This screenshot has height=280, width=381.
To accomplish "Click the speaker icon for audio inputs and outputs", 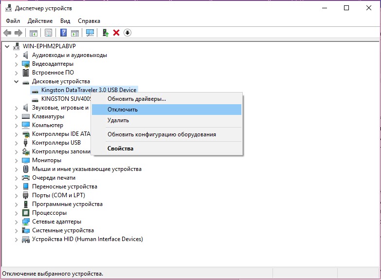I will [25, 55].
